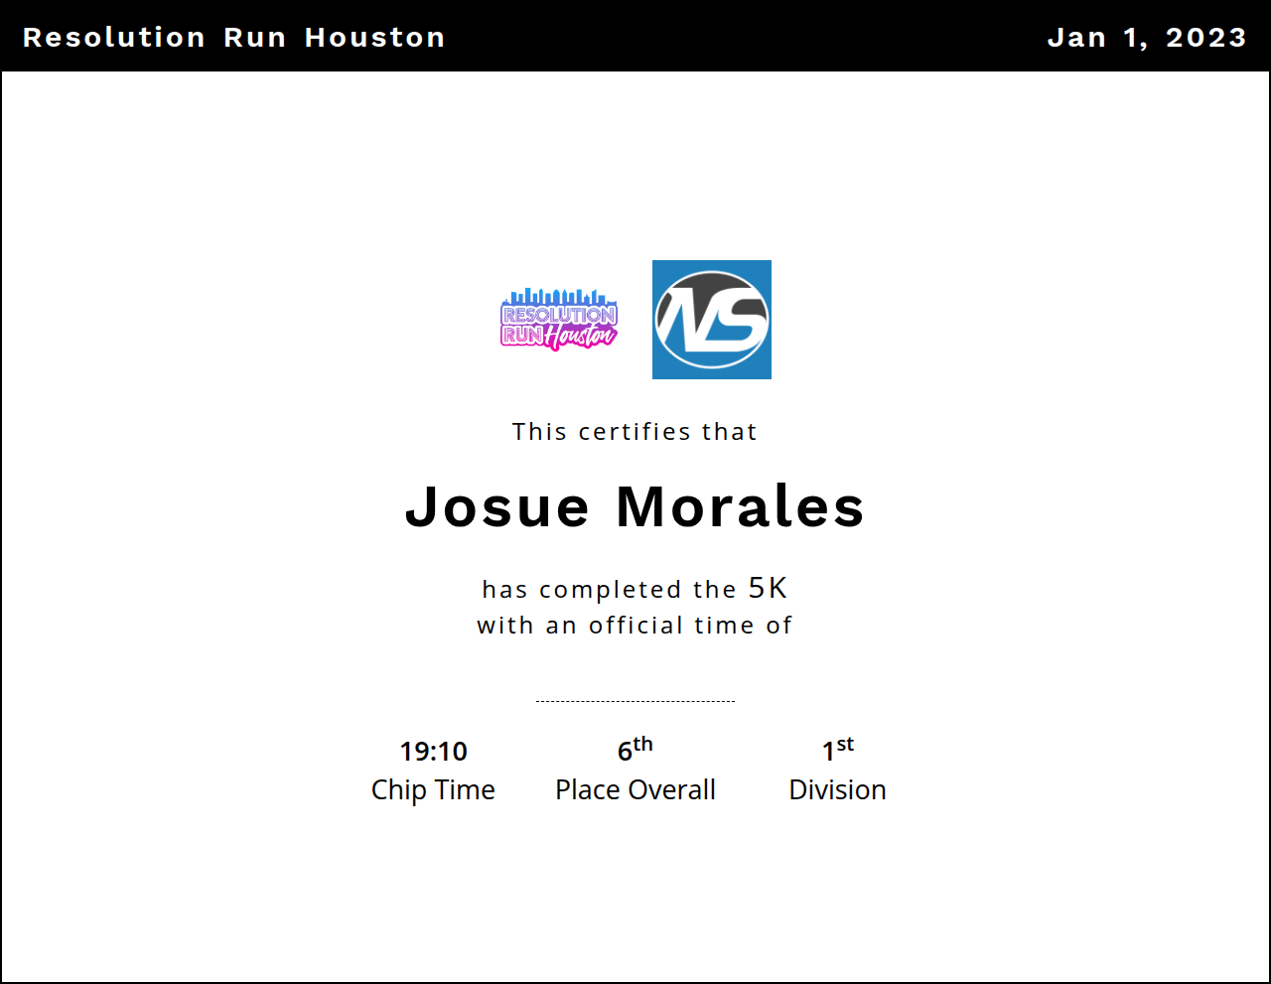Click the Jan 1, 2023 date
Viewport: 1271px width, 984px height.
point(1146,38)
